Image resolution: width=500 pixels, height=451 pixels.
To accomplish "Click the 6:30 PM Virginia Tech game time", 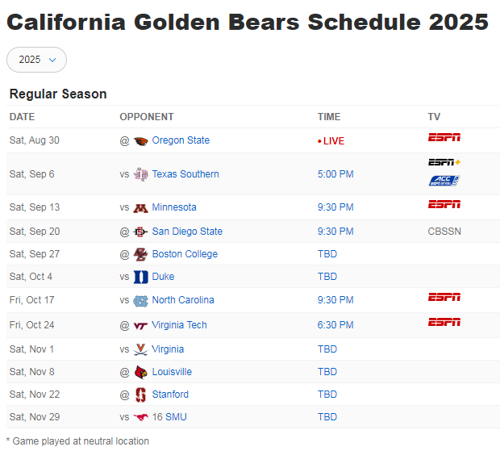I will click(335, 325).
